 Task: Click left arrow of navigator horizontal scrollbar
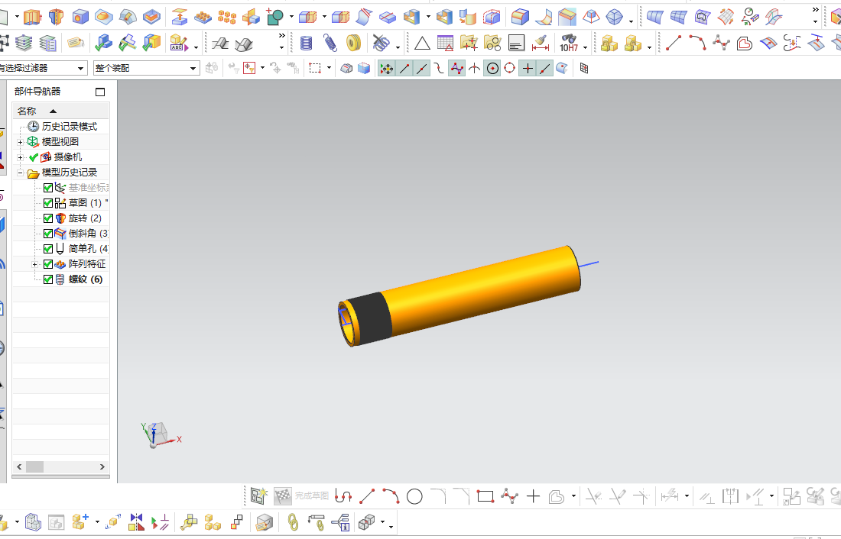(19, 466)
